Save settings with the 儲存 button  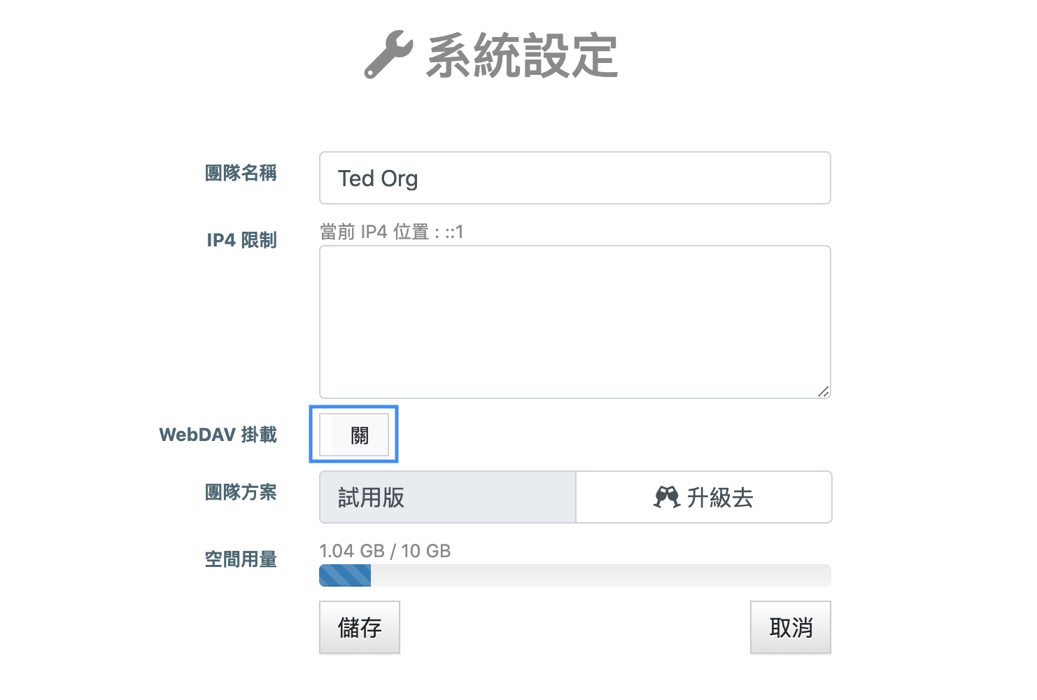click(360, 627)
